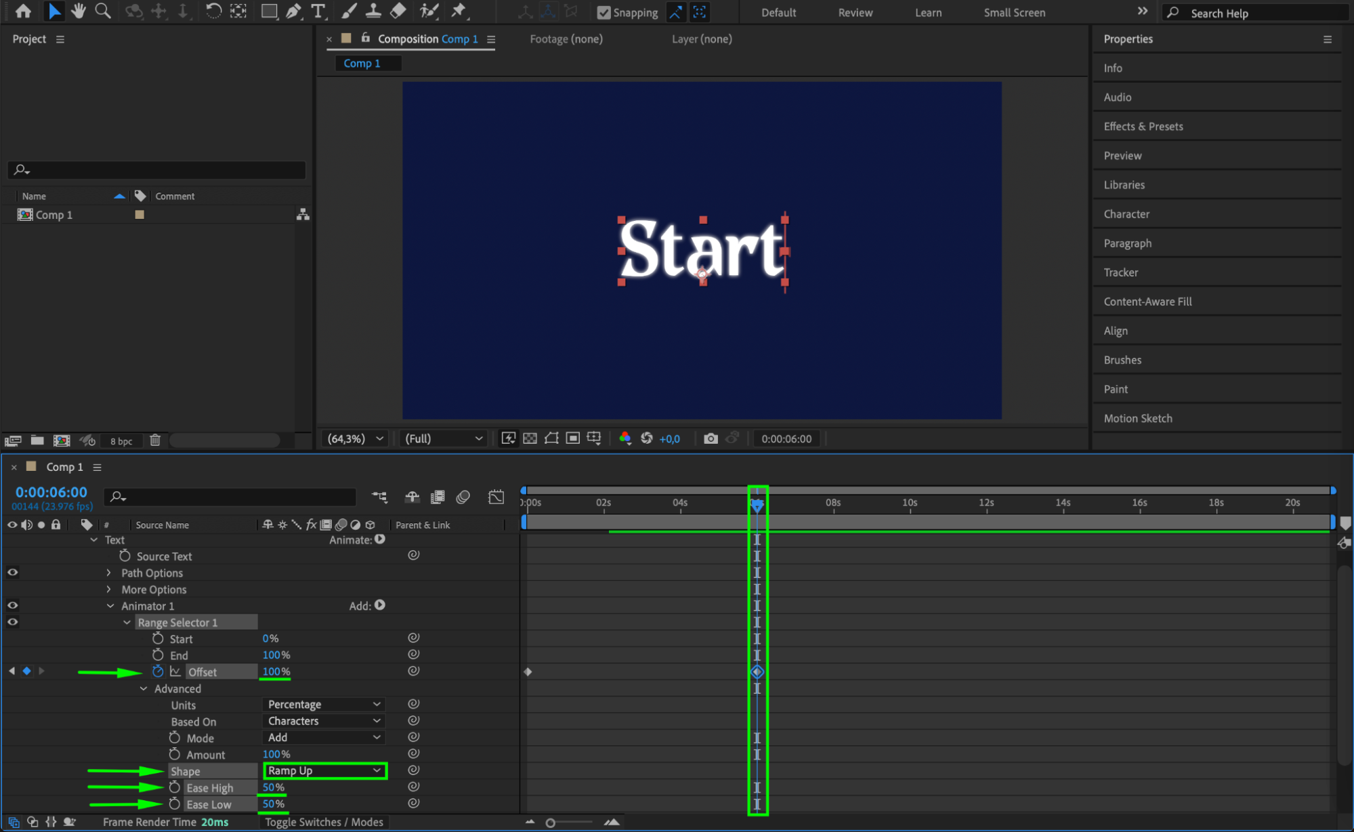The image size is (1354, 832).
Task: Open the Effects & Presets panel
Action: tap(1143, 126)
